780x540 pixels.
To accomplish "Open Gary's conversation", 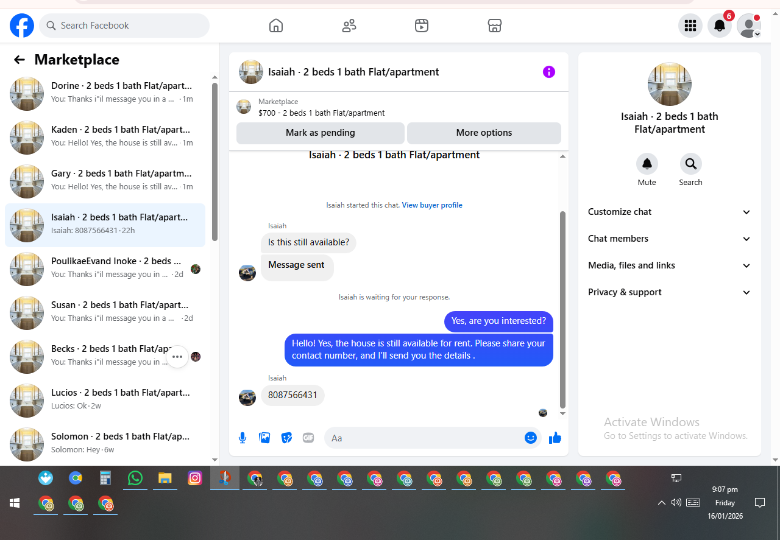I will [105, 181].
